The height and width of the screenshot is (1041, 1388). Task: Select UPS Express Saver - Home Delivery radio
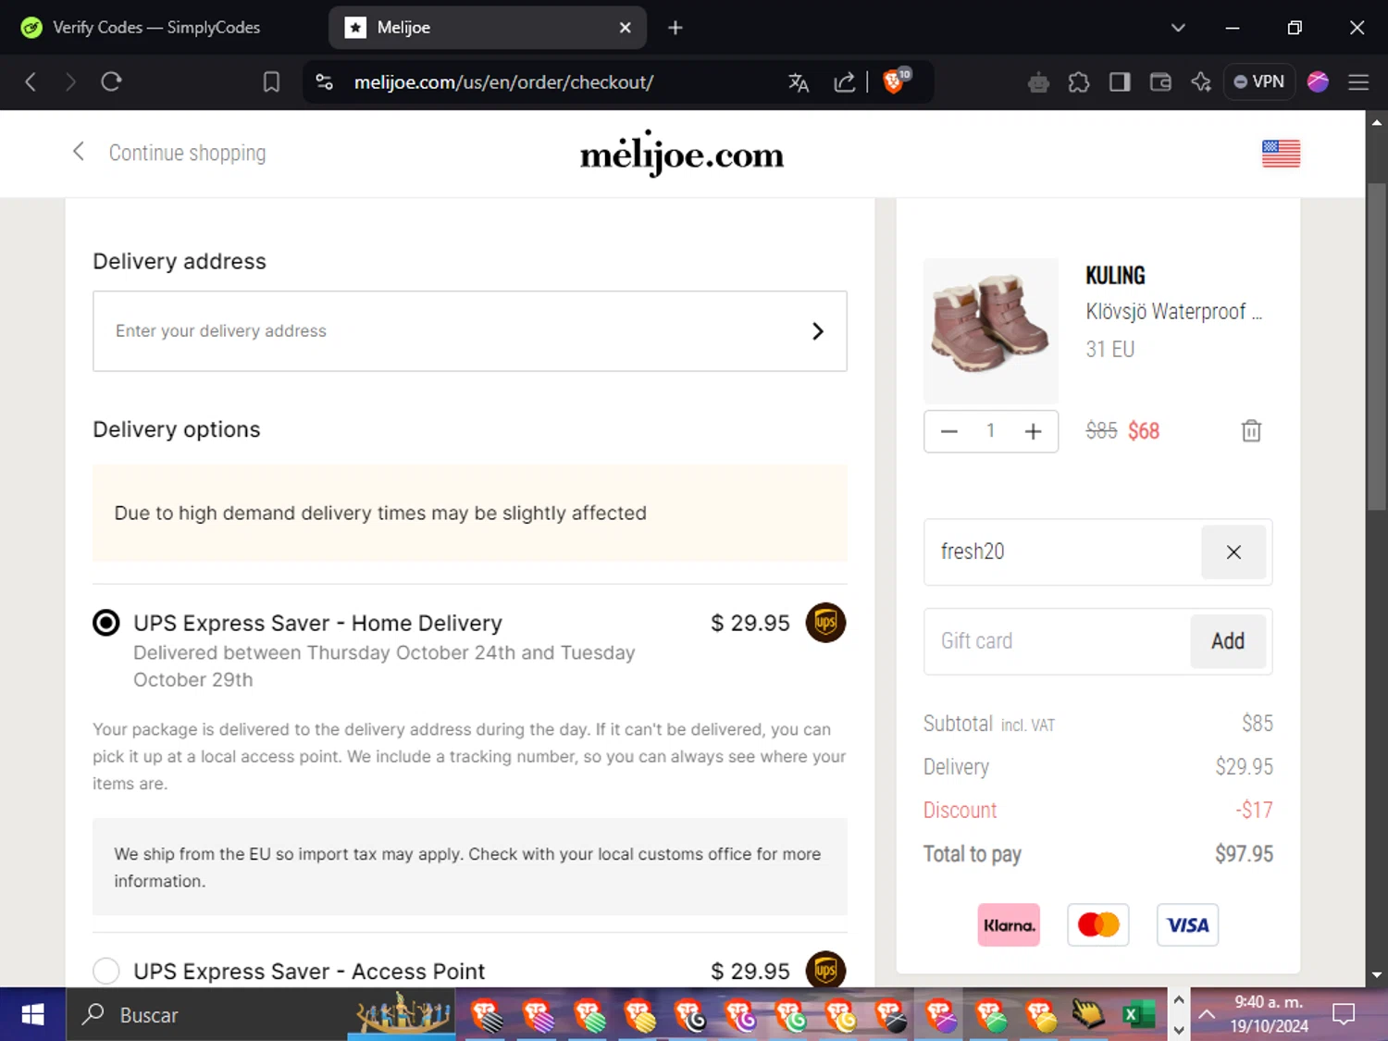point(106,623)
